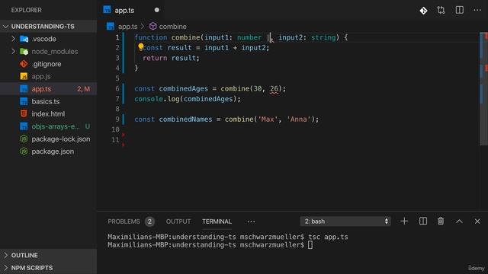This screenshot has width=488, height=274.
Task: Click the app.ts tab file icon
Action: [x=107, y=10]
